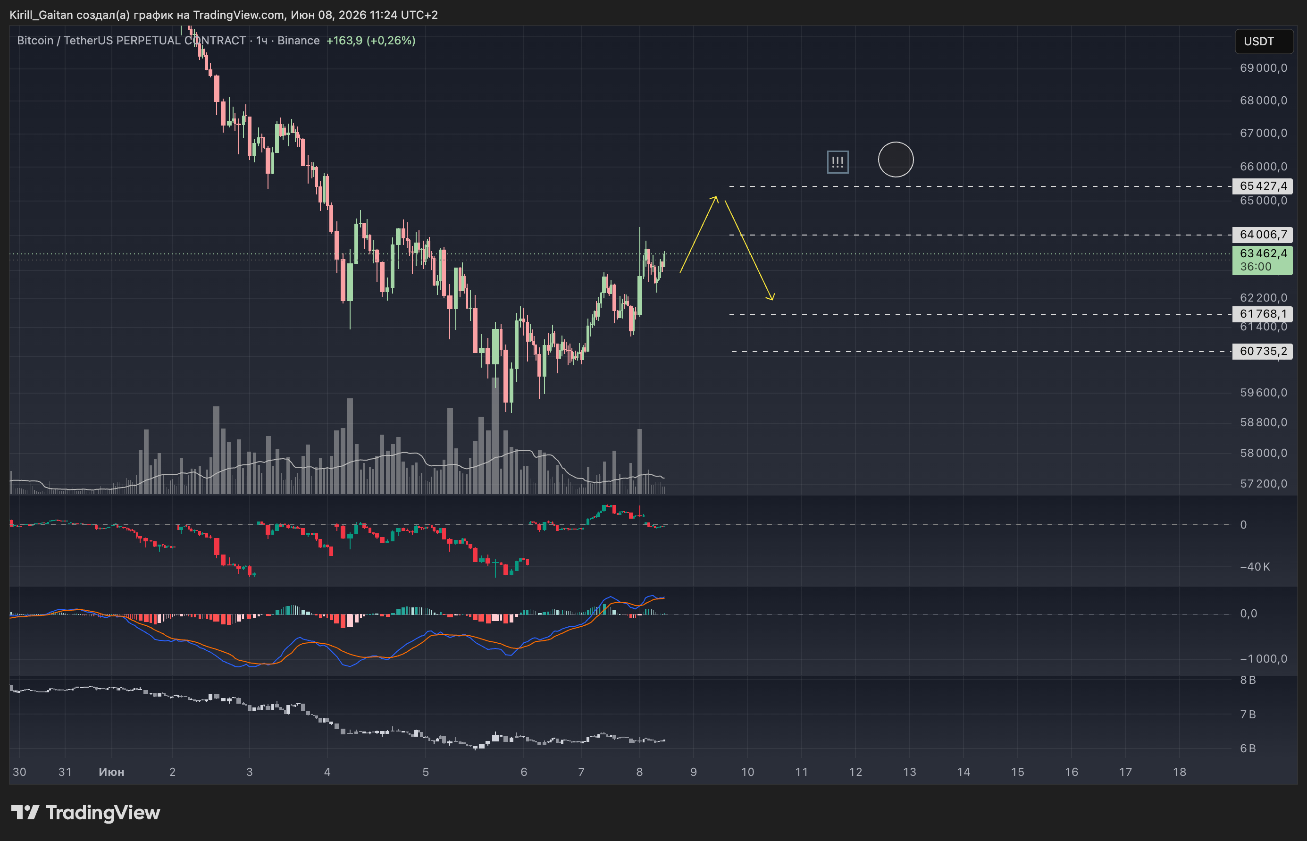Click the −1000,0 MACD scale label
The image size is (1307, 841).
coord(1263,659)
